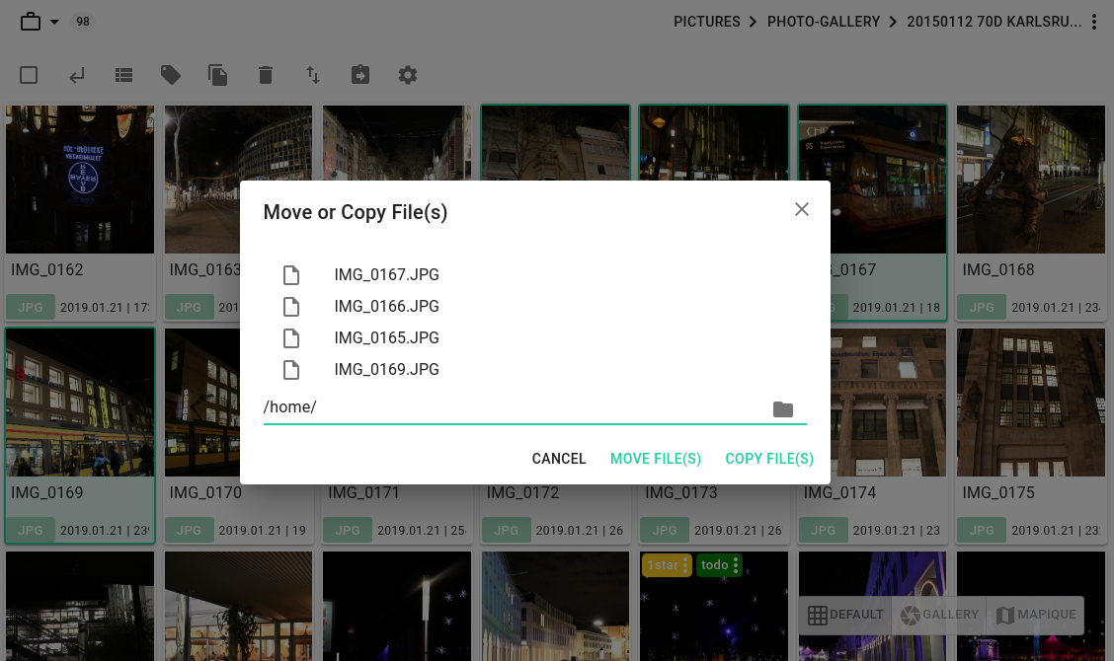
Task: Click the return to parent folder icon
Action: click(x=77, y=75)
